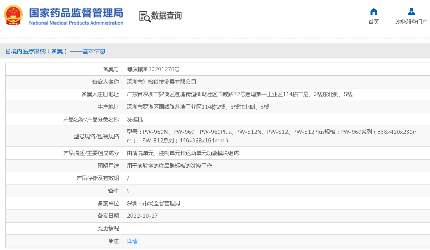Click the government service portal person icon
This screenshot has width=430, height=250.
(x=411, y=11)
